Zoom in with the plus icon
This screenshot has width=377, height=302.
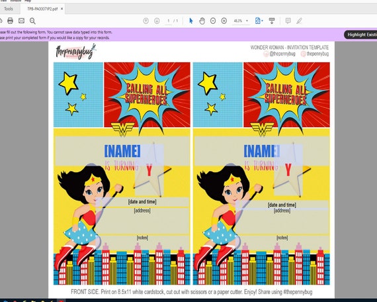point(224,21)
